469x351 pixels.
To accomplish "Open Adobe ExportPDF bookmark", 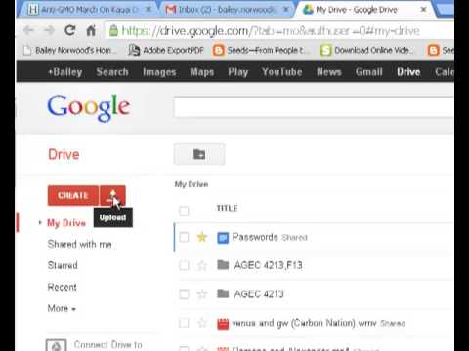I will coord(166,50).
